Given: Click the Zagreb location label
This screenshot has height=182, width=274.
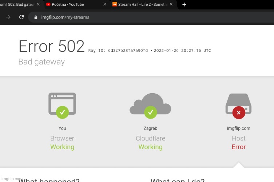Looking at the screenshot, I should click(x=150, y=128).
